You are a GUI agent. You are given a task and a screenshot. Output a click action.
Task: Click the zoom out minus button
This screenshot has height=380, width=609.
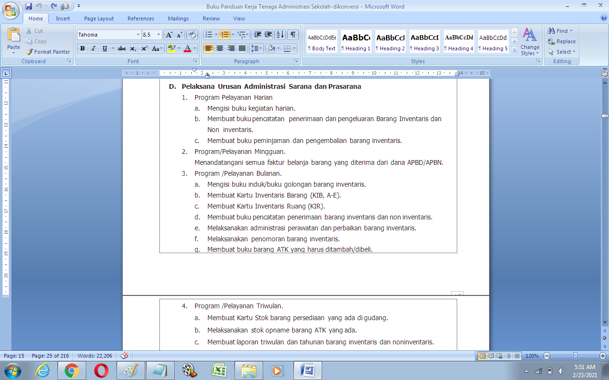547,356
